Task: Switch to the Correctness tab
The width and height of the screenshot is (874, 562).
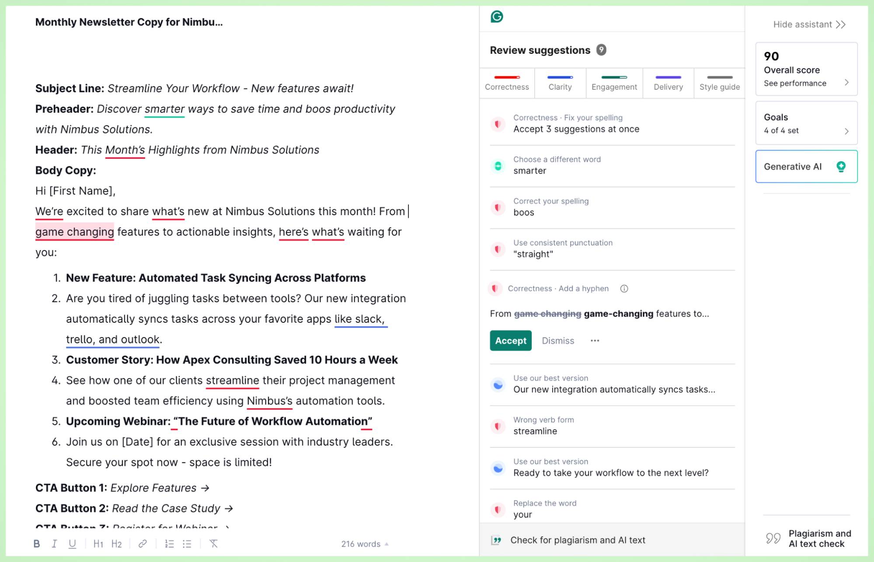Action: click(507, 83)
